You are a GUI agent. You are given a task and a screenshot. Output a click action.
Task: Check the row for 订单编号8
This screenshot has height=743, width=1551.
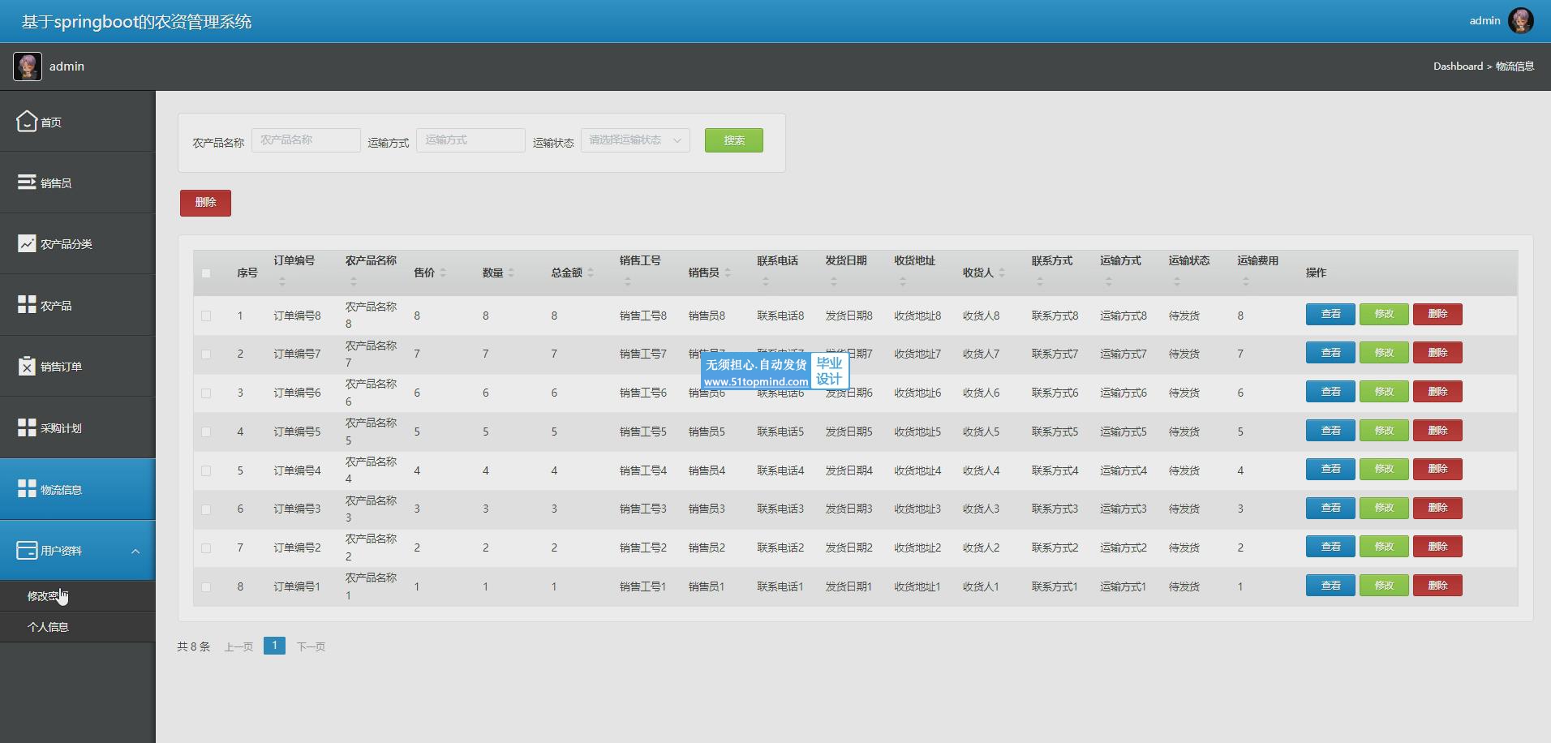pos(206,316)
